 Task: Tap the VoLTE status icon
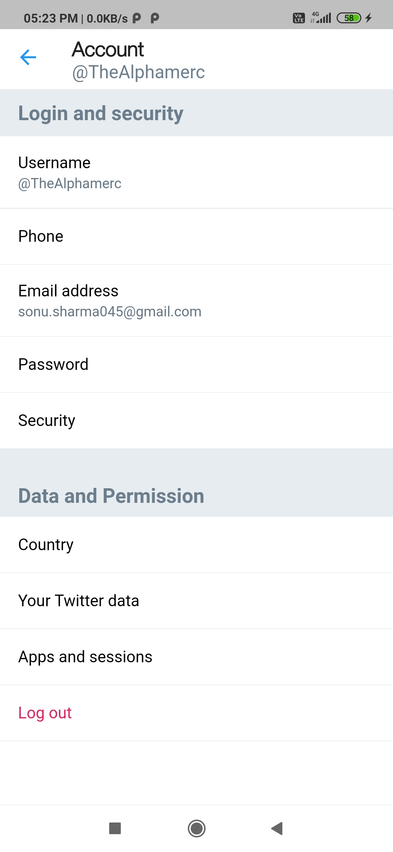point(299,18)
